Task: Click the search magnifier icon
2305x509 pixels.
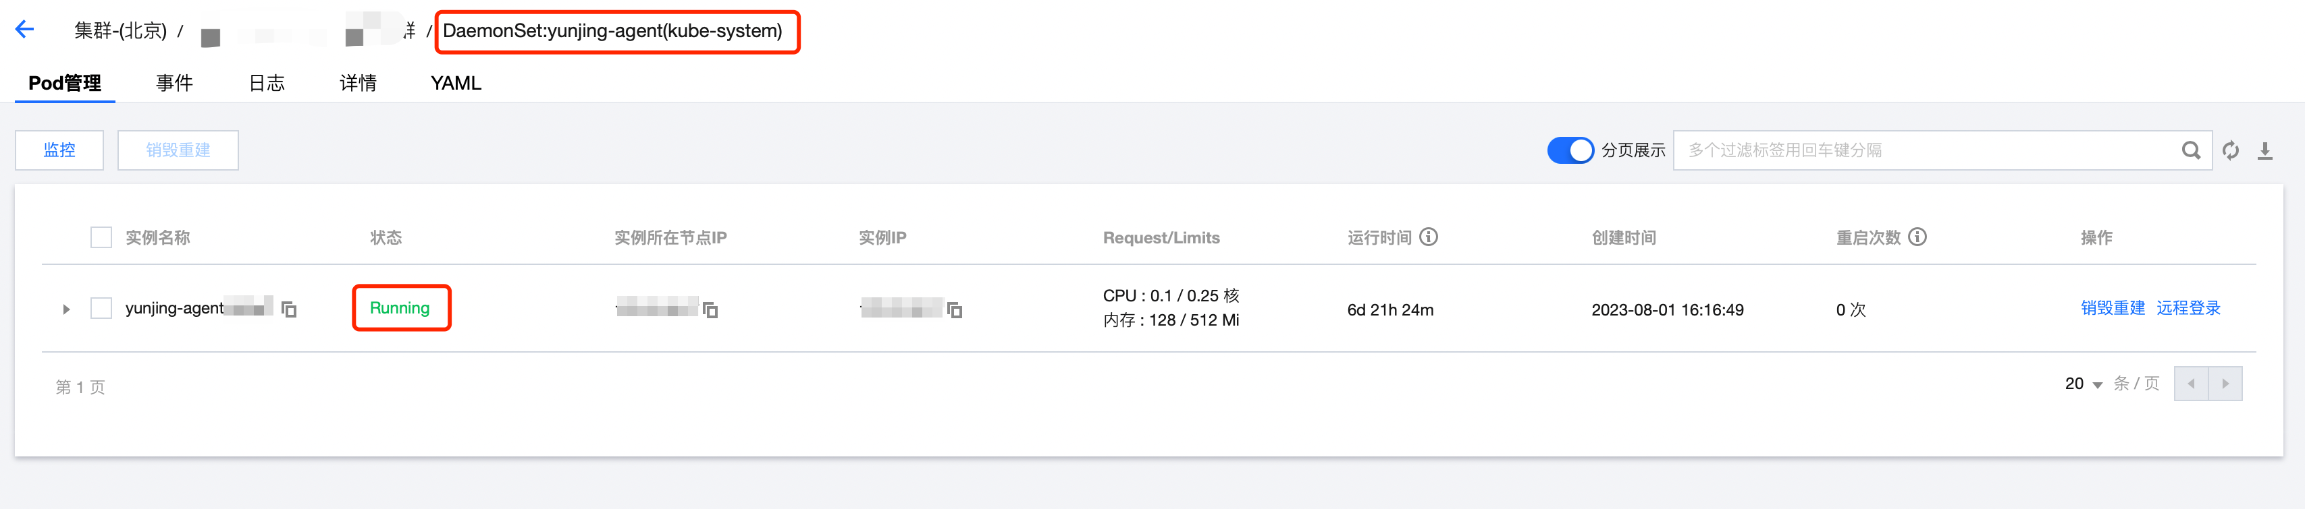Action: click(x=2190, y=150)
